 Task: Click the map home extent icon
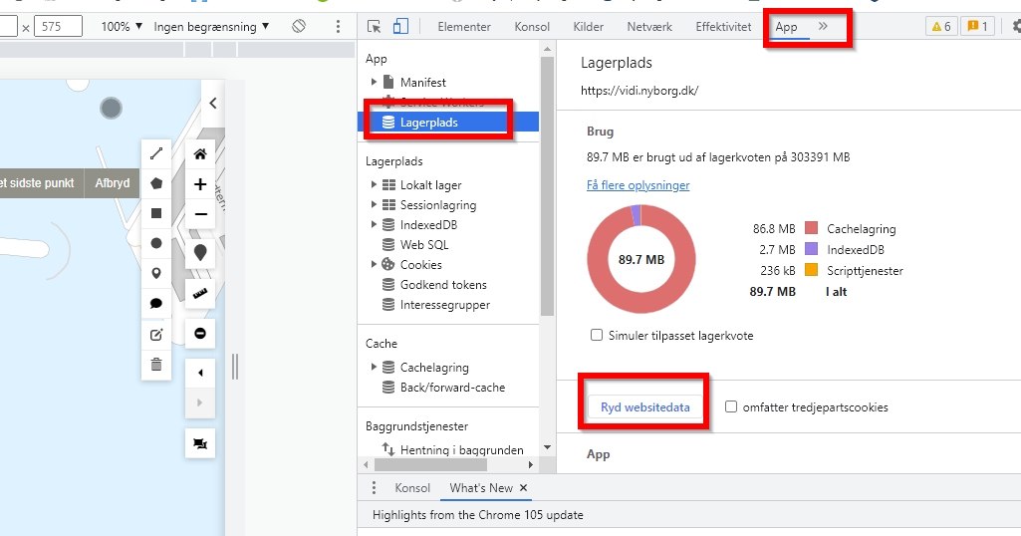point(200,153)
